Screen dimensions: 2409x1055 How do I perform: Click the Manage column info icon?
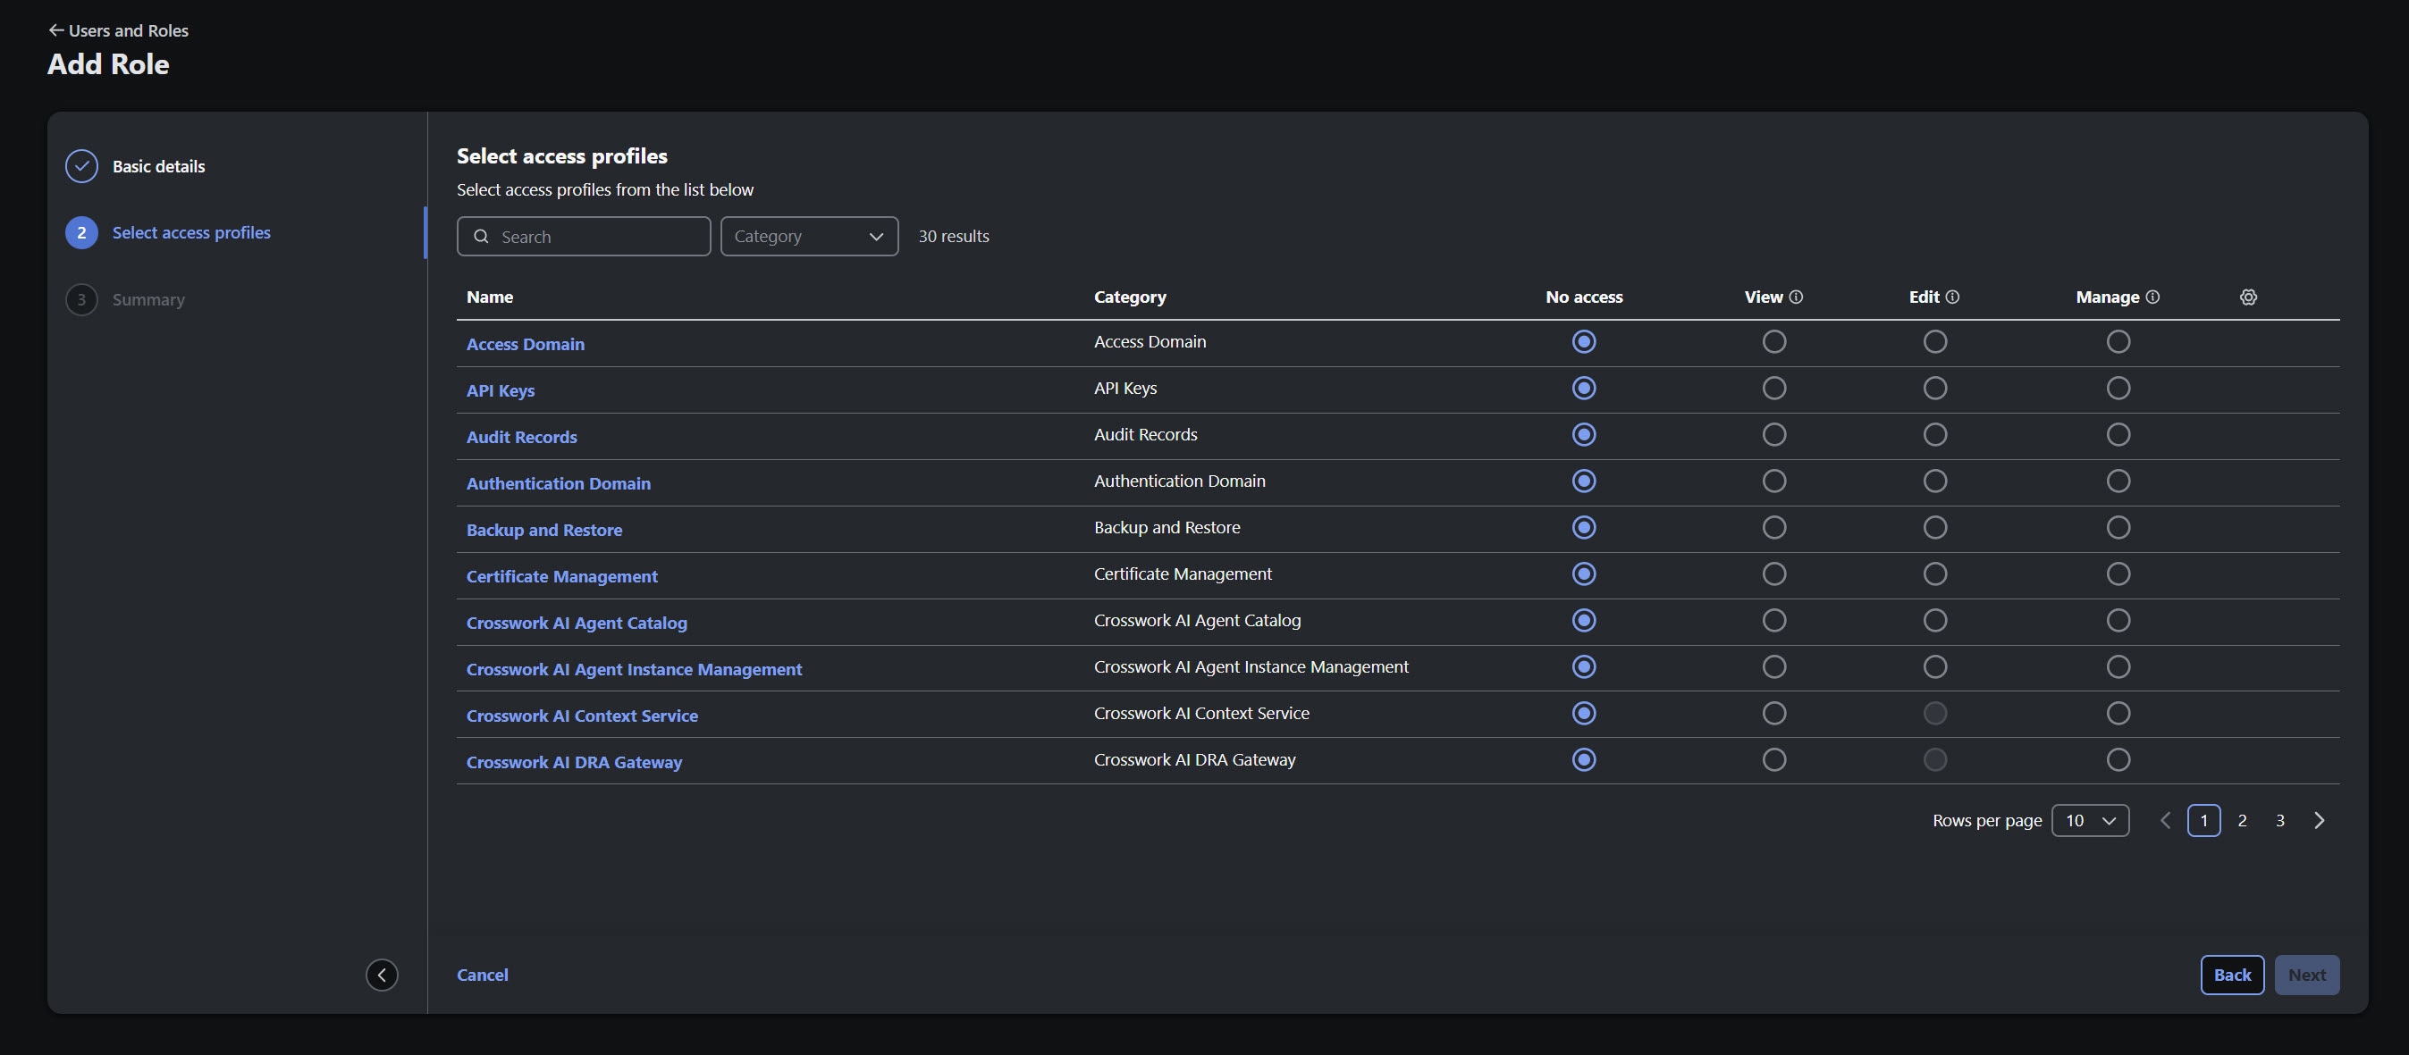click(2152, 297)
